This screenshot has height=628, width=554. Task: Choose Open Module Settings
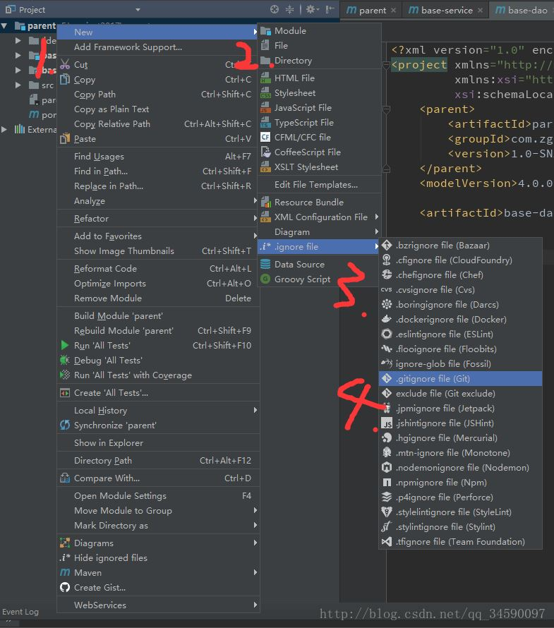click(158, 496)
